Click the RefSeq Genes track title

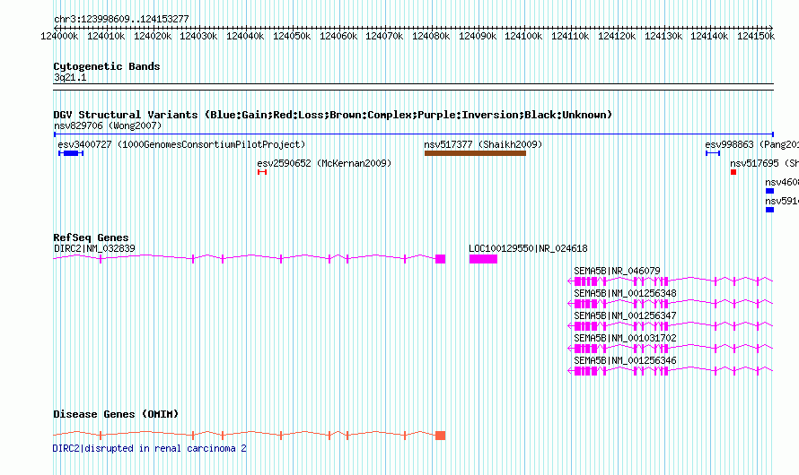tap(91, 237)
